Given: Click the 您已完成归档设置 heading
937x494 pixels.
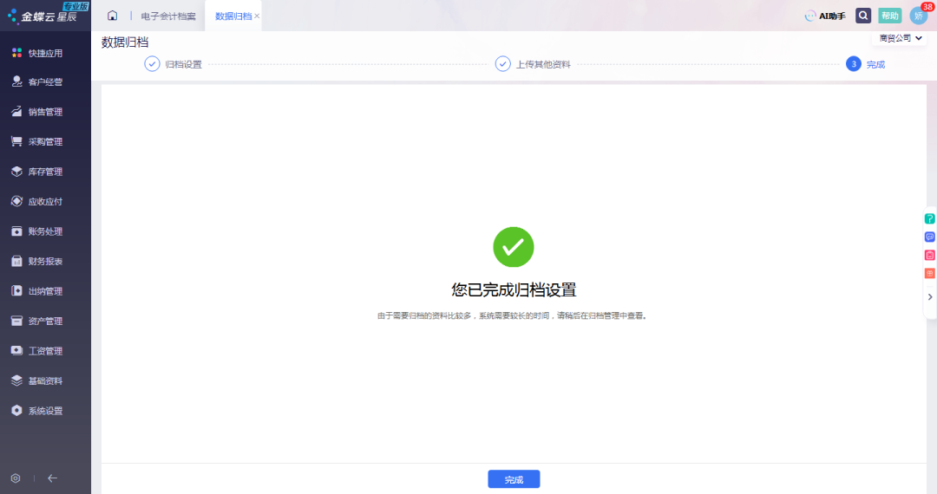Looking at the screenshot, I should 514,290.
